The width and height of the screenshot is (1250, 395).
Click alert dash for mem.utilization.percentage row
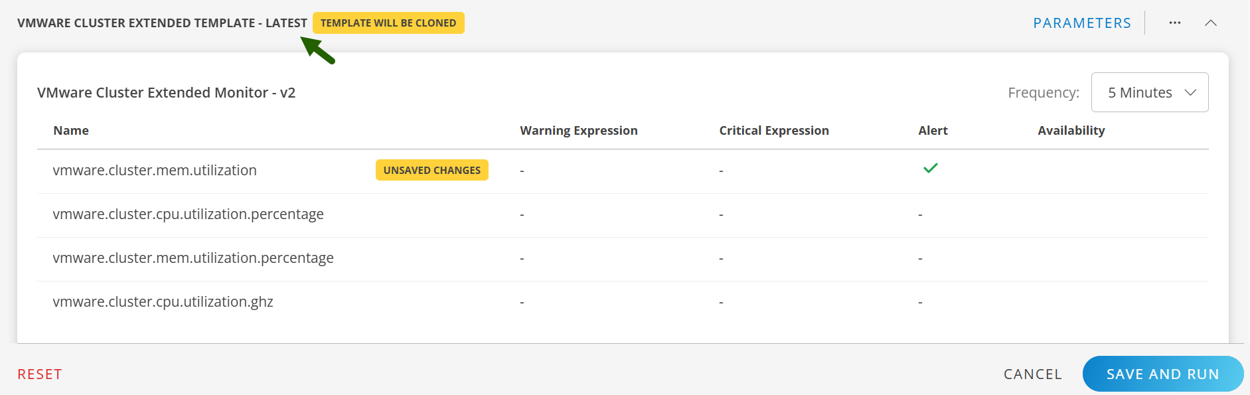click(x=921, y=258)
